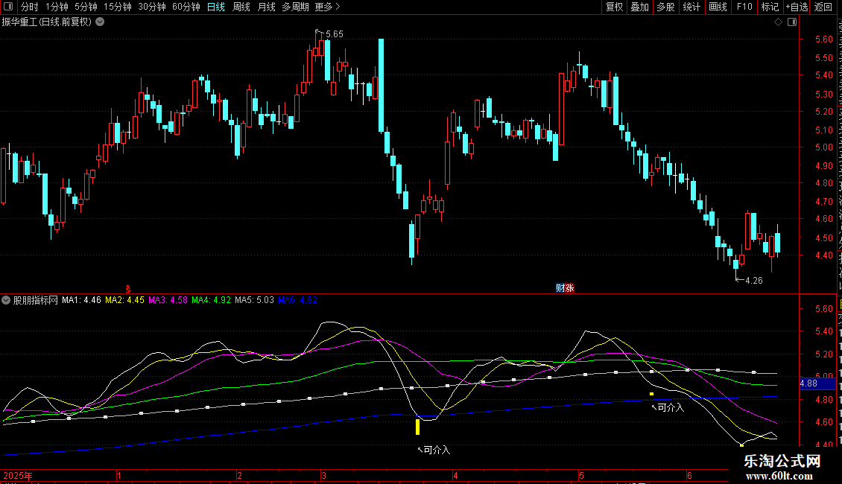Click the 5.00 main chart price axis label
This screenshot has width=842, height=484.
[823, 147]
